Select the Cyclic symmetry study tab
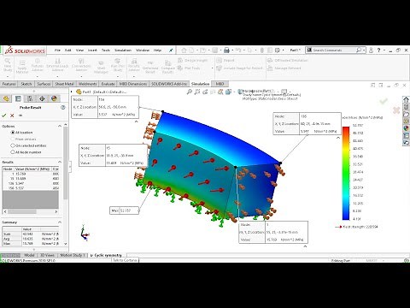Screen dimensions: 410x308 [x=106, y=255]
